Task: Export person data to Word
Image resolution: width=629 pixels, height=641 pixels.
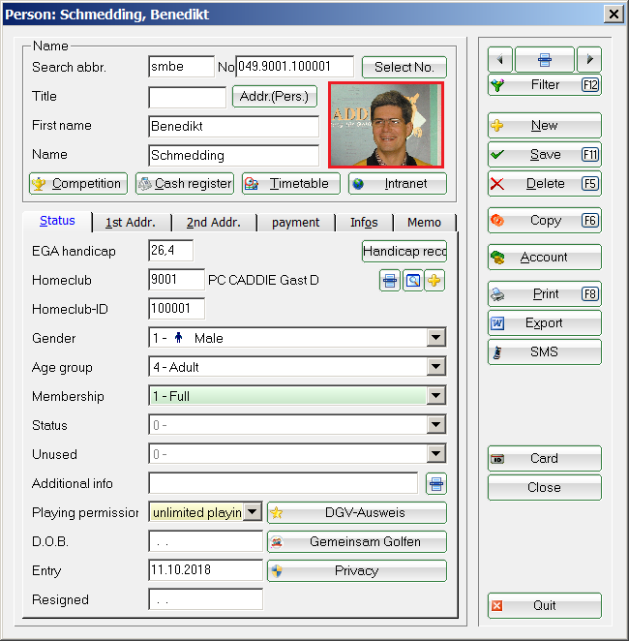Action: click(x=545, y=323)
